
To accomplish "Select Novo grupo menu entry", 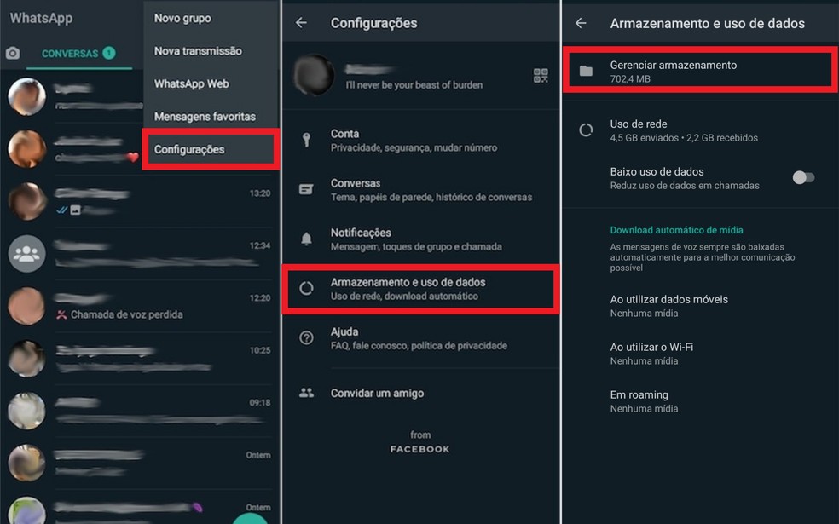I will [x=182, y=18].
